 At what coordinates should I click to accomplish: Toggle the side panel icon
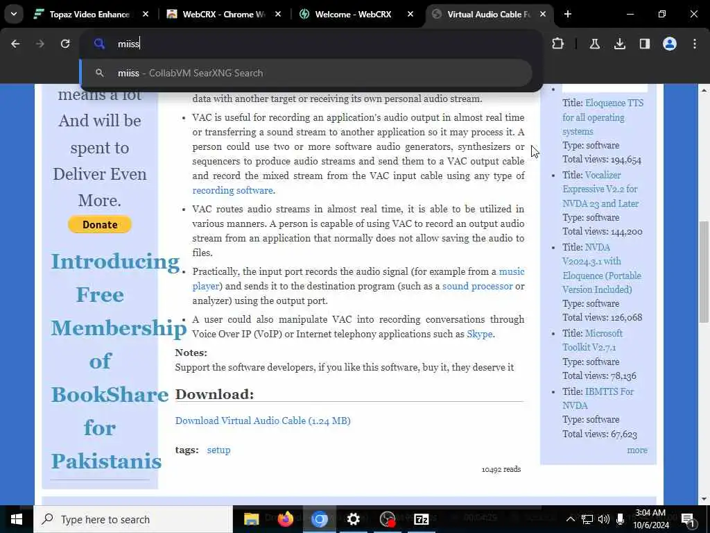[644, 44]
